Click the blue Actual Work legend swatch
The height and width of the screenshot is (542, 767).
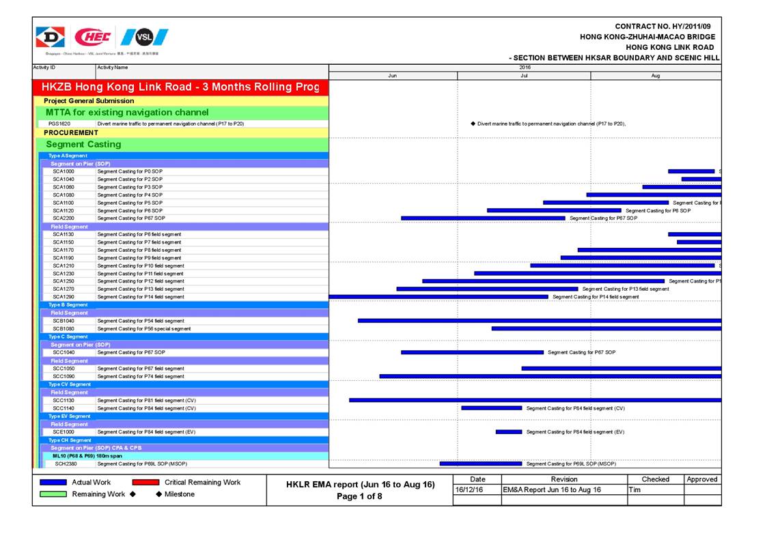pyautogui.click(x=53, y=483)
